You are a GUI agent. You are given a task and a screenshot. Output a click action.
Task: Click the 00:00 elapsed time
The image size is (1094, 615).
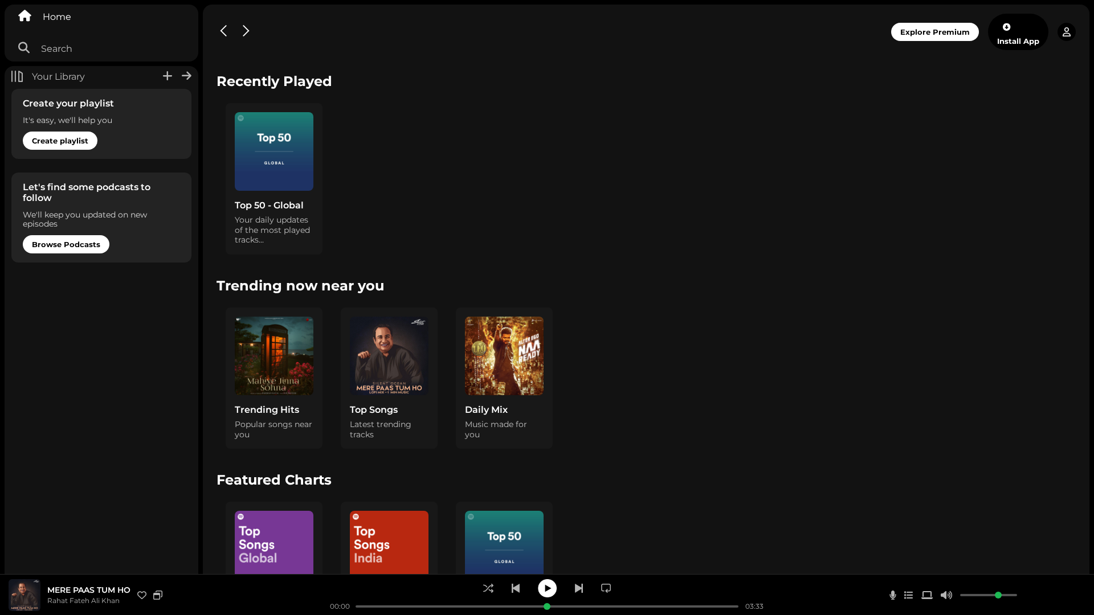(x=340, y=606)
